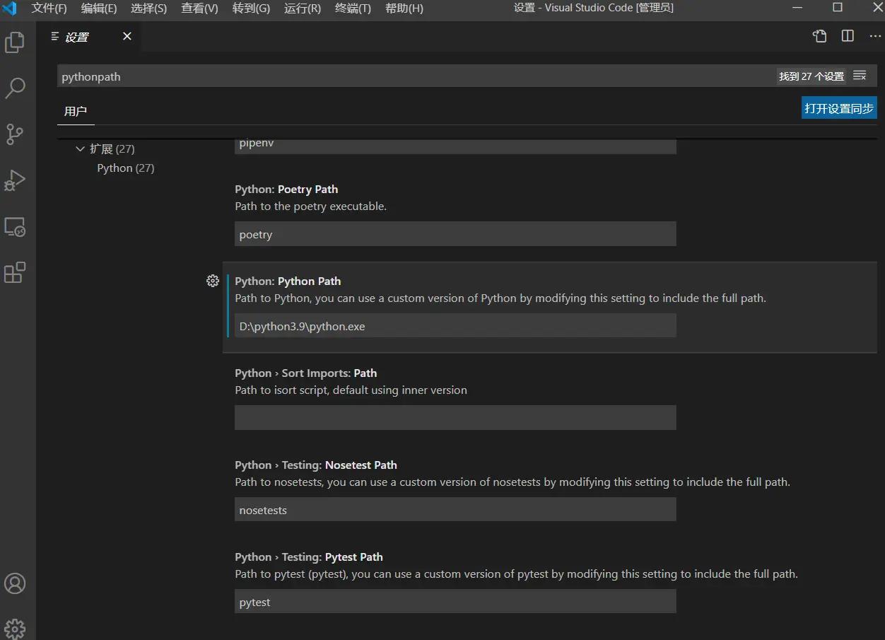Click the Pytest Path input field
885x640 pixels.
point(455,602)
